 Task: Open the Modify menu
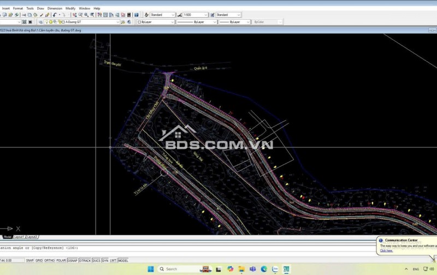(x=70, y=8)
